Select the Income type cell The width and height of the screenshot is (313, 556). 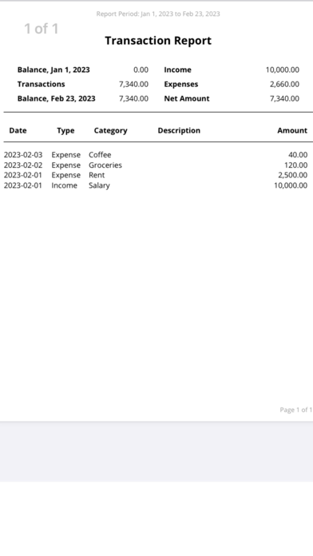click(x=64, y=185)
